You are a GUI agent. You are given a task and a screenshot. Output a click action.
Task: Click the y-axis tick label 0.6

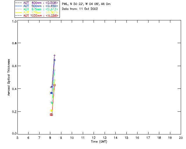click(14, 66)
